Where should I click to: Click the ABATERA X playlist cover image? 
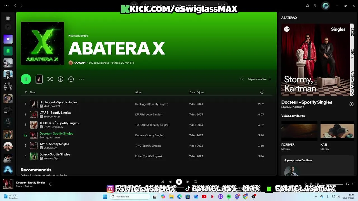42,43
